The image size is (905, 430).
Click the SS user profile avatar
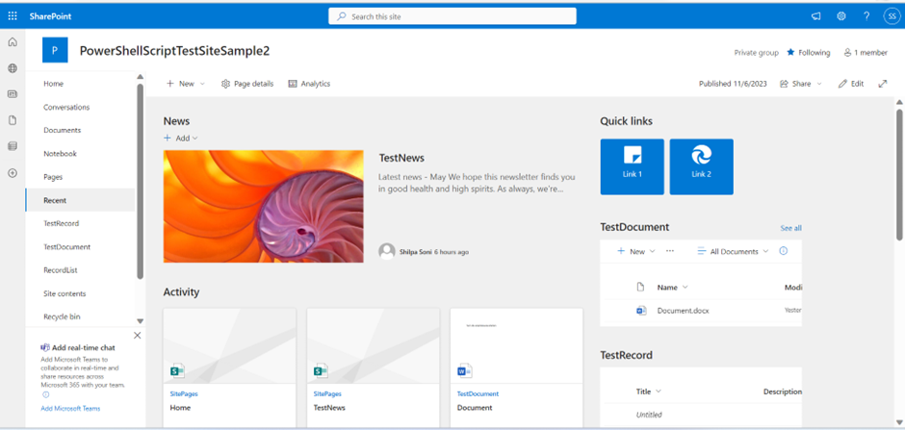(x=891, y=16)
